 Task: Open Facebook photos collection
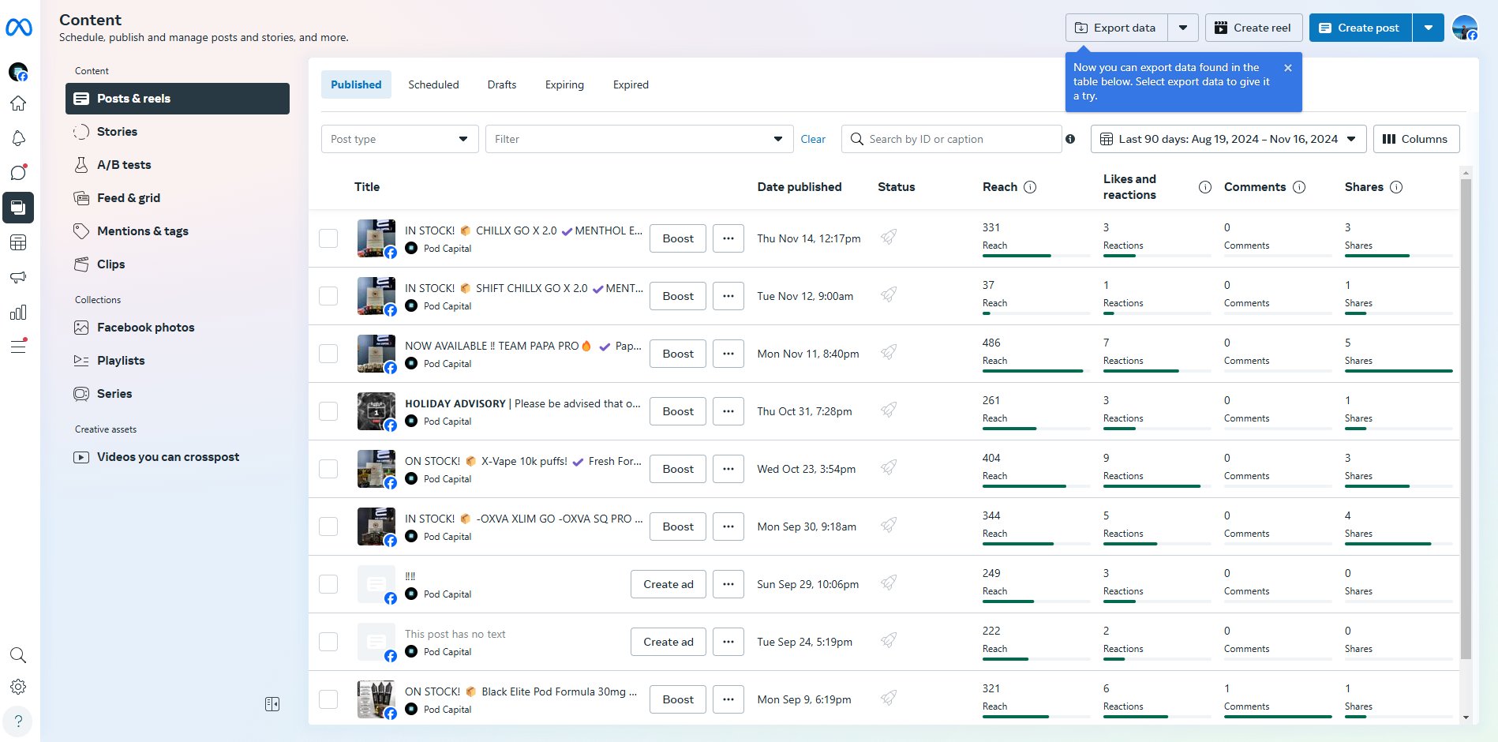pyautogui.click(x=178, y=328)
